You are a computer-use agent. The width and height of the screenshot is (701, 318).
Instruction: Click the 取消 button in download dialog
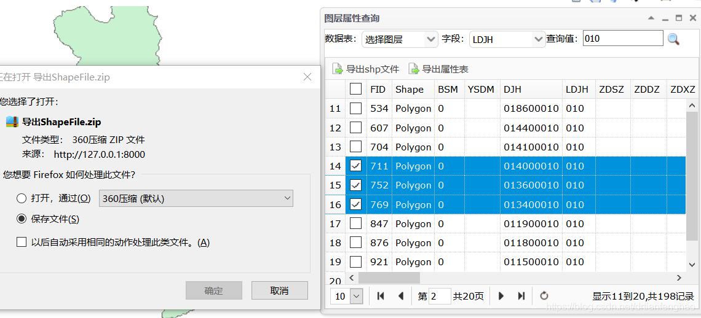click(x=279, y=290)
